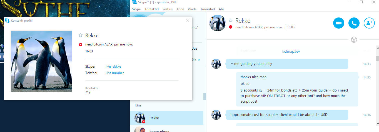Start a voice call with Rekke

[354, 23]
